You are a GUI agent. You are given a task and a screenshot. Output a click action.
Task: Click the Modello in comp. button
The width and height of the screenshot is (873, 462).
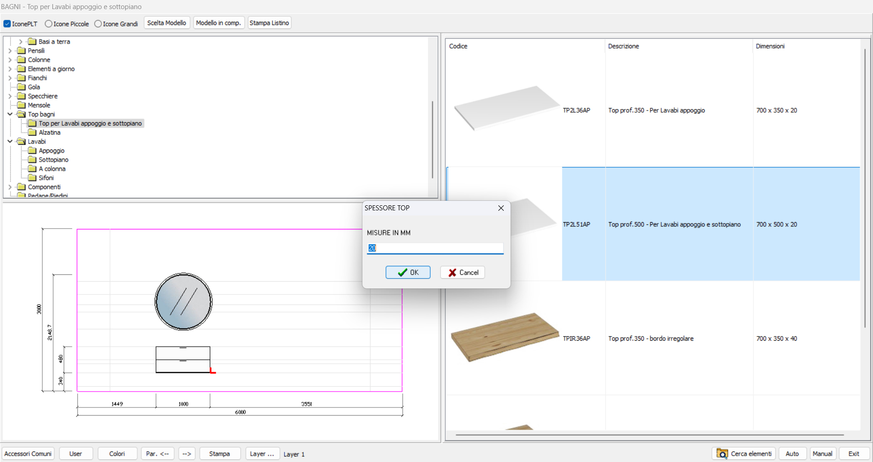219,23
